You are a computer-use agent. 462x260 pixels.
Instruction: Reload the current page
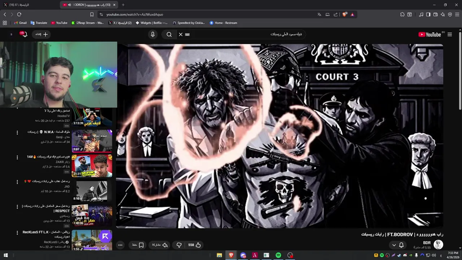tap(19, 14)
